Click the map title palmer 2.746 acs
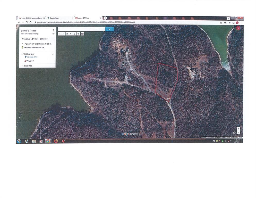Screen dimensions: 256x198 [29, 31]
